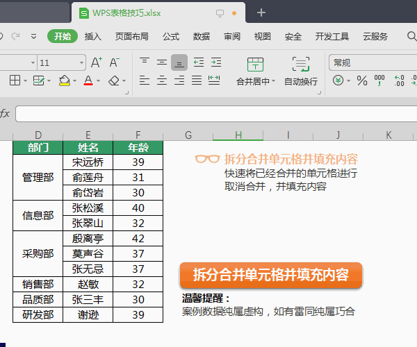The width and height of the screenshot is (417, 347).
Task: Open the 插入 ribbon tab
Action: point(93,36)
